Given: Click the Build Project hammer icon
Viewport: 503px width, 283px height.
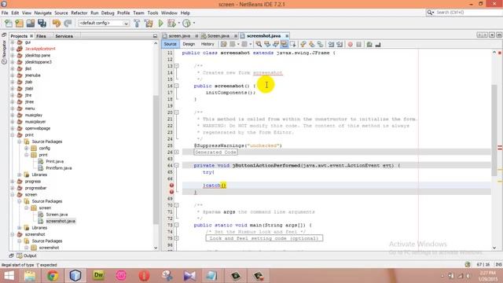Looking at the screenshot, I should 137,23.
